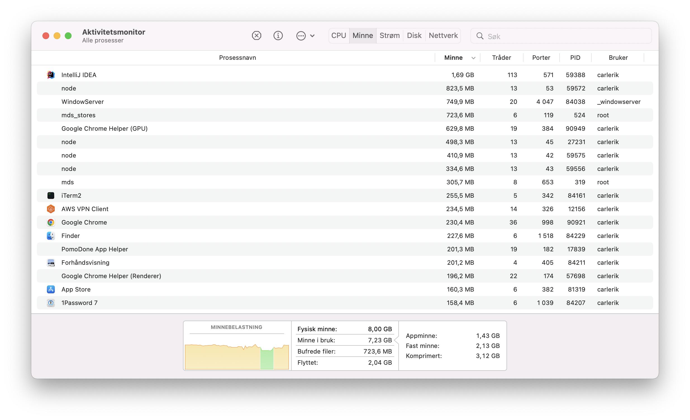Open the more options ellipsis icon

[x=301, y=35]
